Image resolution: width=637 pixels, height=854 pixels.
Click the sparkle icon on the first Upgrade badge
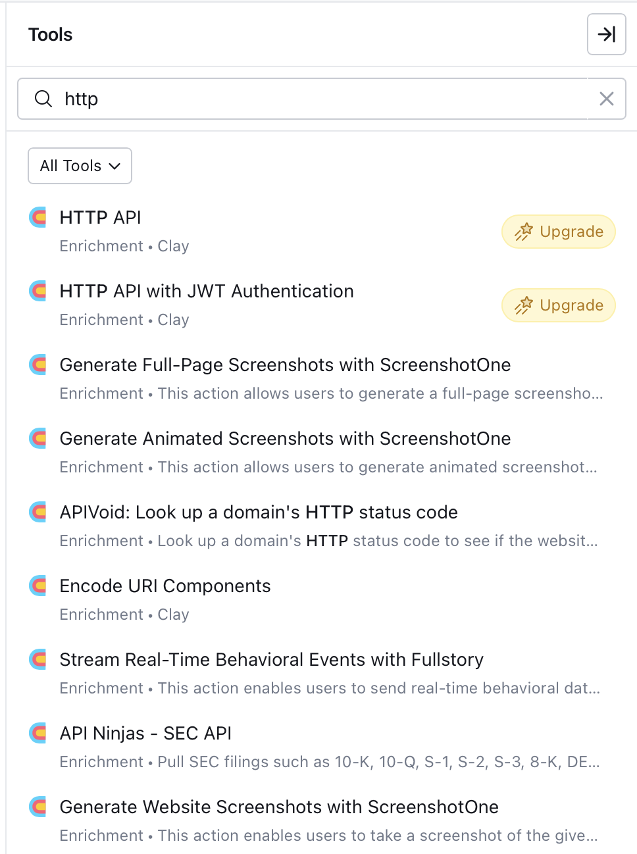point(524,232)
